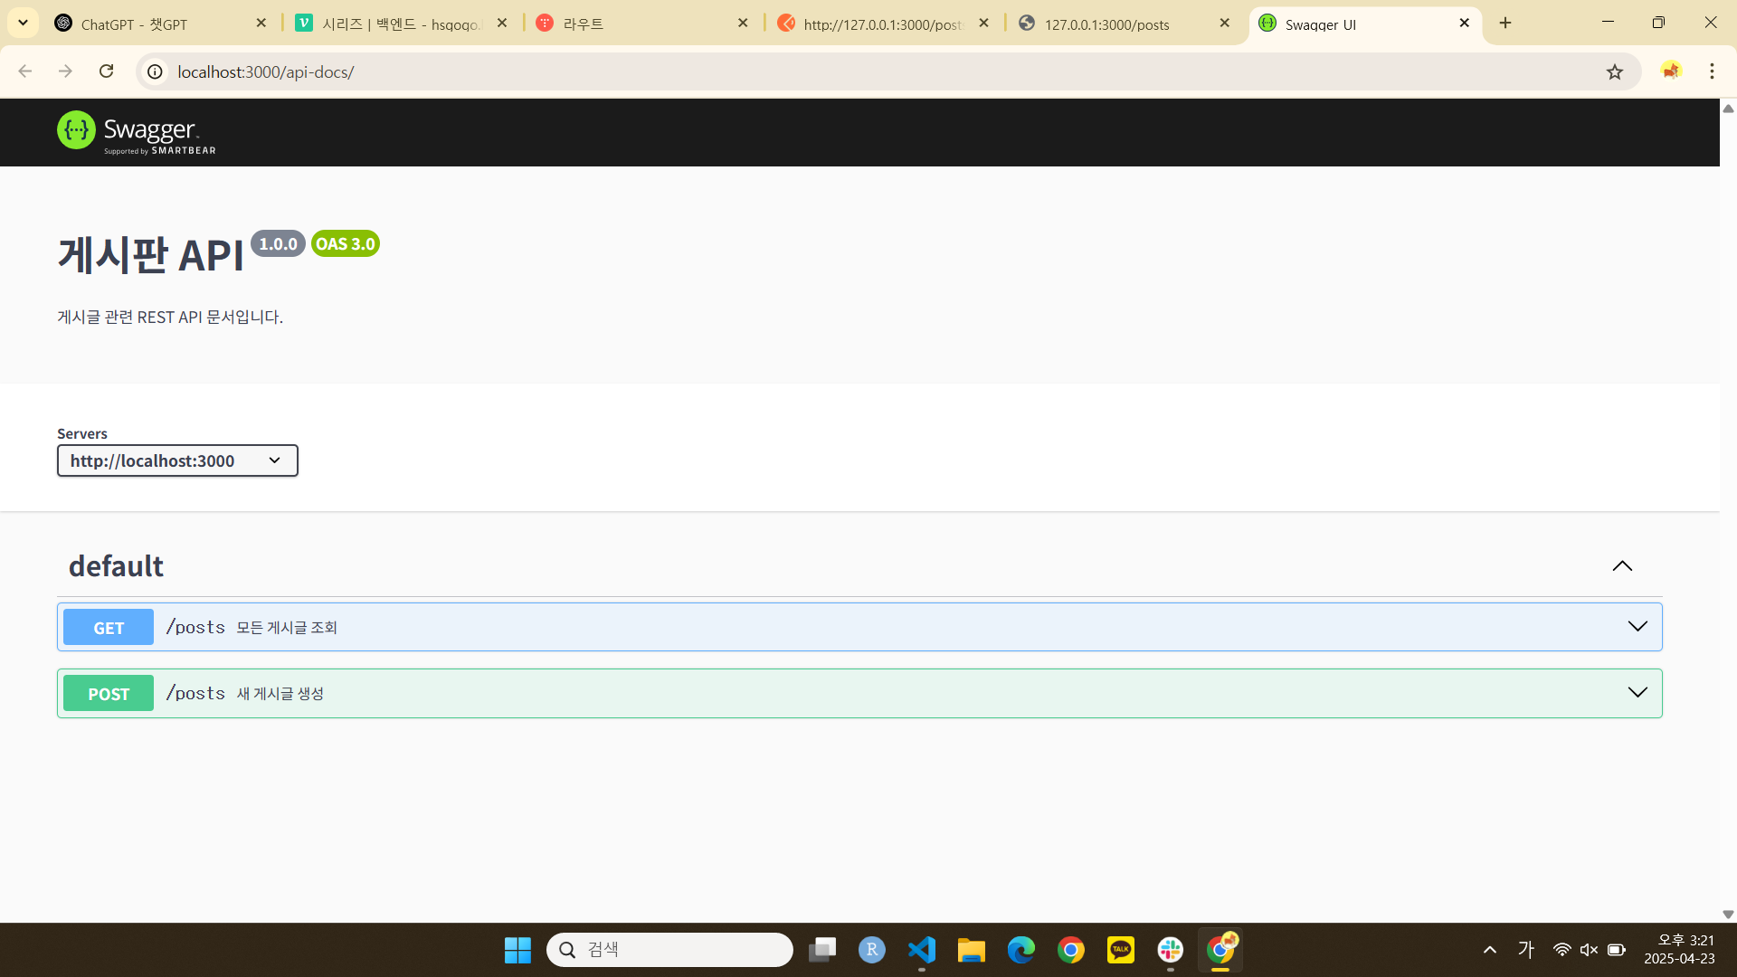Click the browser profile avatar icon
The image size is (1737, 977).
click(x=1670, y=71)
